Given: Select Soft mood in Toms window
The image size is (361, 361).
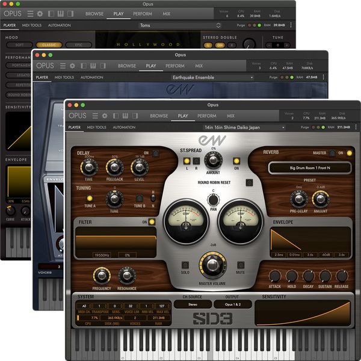Looking at the screenshot, I should (x=20, y=45).
